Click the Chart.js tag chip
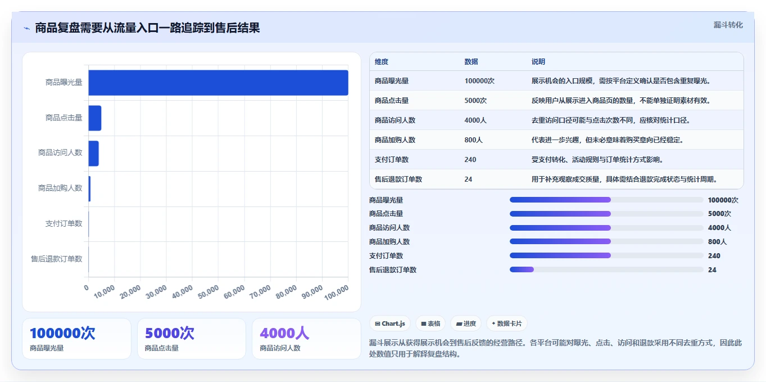 [390, 323]
